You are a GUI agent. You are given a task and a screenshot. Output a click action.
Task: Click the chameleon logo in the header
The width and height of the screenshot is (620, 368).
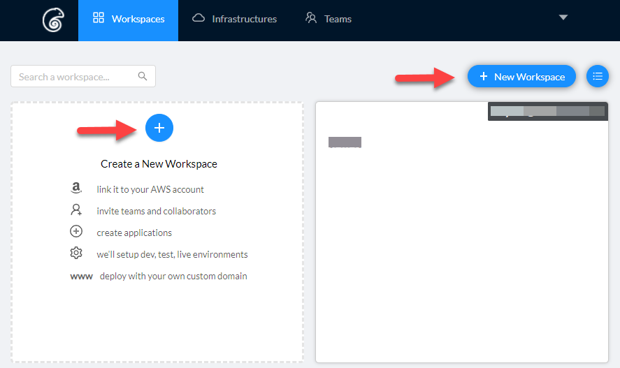click(x=53, y=20)
